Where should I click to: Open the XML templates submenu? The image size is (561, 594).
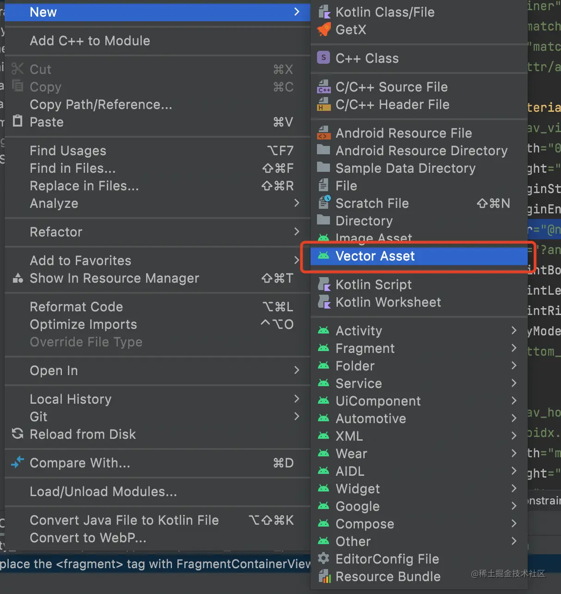(419, 436)
